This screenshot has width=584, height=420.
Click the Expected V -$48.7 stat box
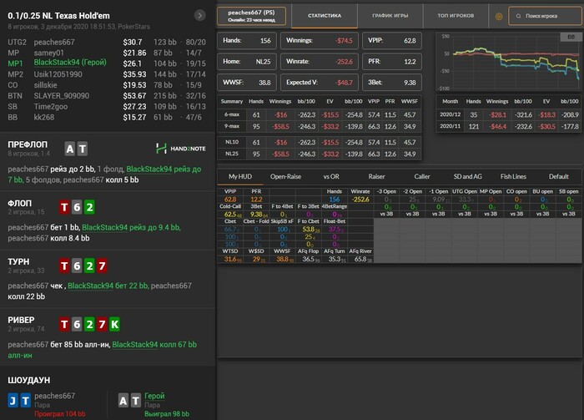pos(320,83)
